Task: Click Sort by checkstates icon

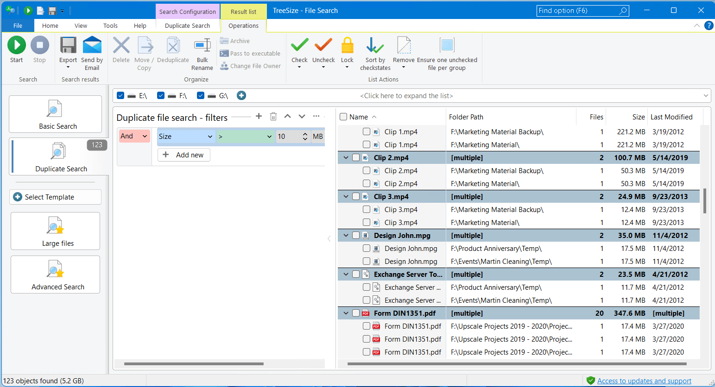Action: tap(375, 45)
